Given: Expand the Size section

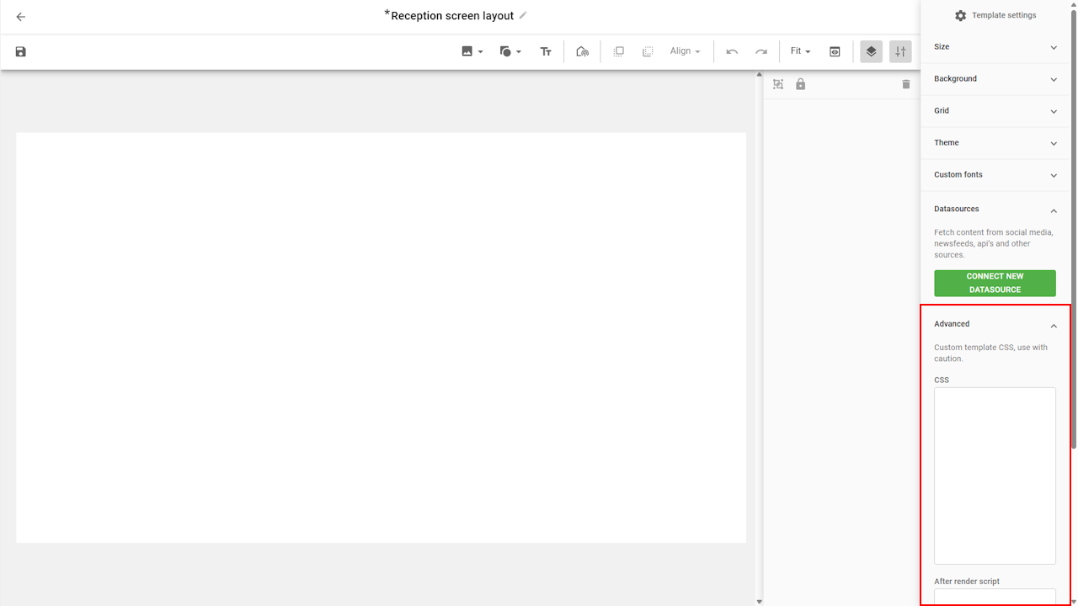Looking at the screenshot, I should [995, 47].
